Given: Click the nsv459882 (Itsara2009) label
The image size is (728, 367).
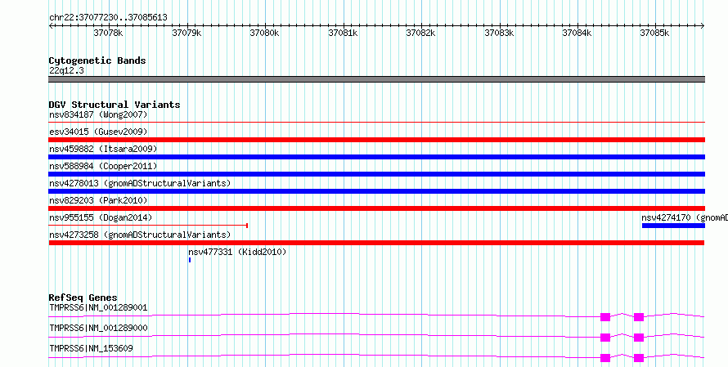Looking at the screenshot, I should [x=103, y=149].
